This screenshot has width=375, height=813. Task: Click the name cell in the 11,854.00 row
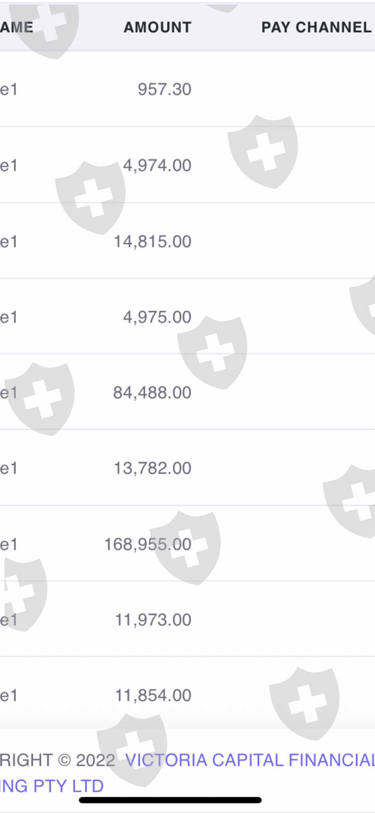pos(9,695)
